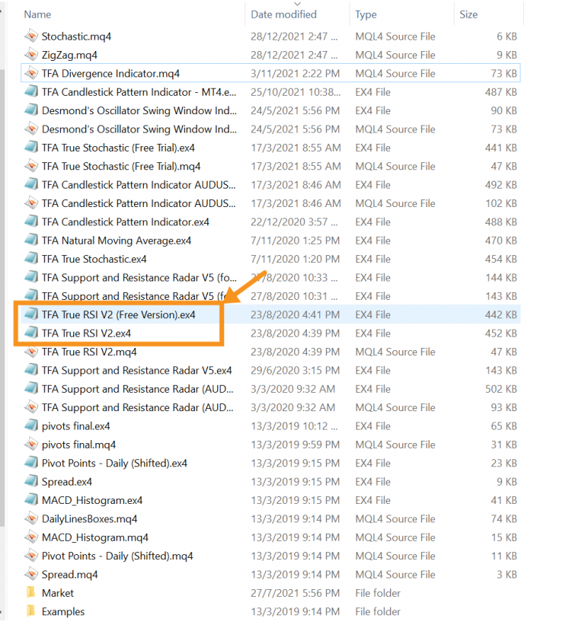Select TFA Support and Resistance Radar V5.ex4
This screenshot has height=628, width=585.
[x=137, y=371]
